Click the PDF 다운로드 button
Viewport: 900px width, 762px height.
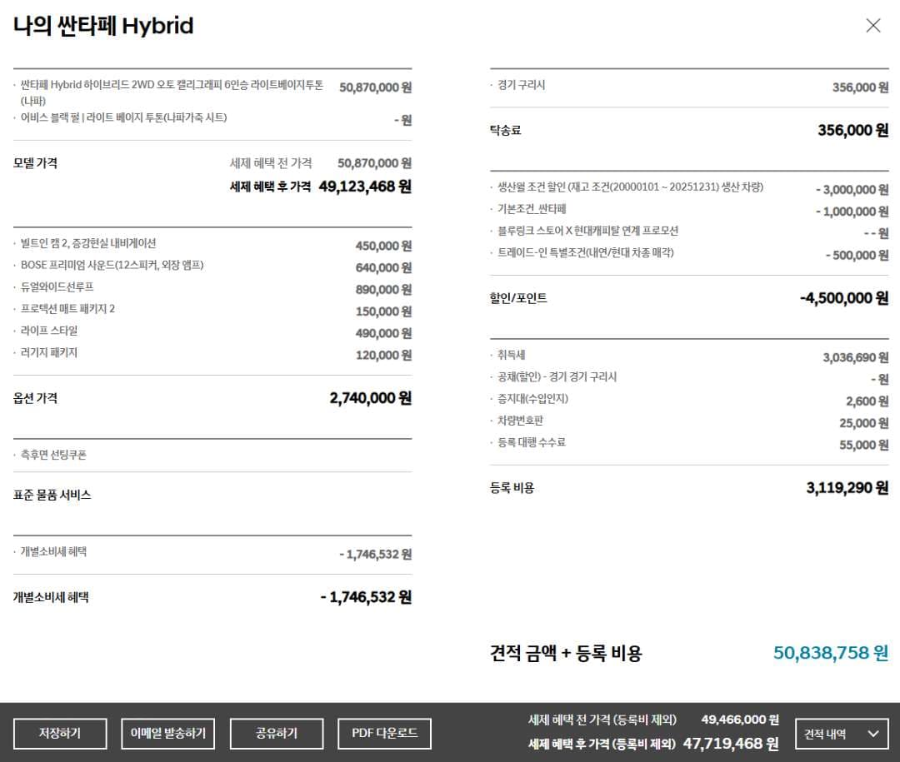384,734
